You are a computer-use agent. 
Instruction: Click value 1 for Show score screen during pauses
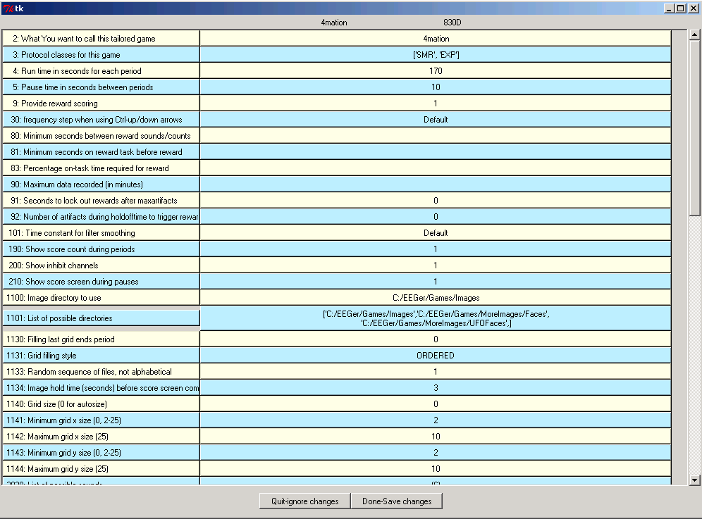[436, 282]
